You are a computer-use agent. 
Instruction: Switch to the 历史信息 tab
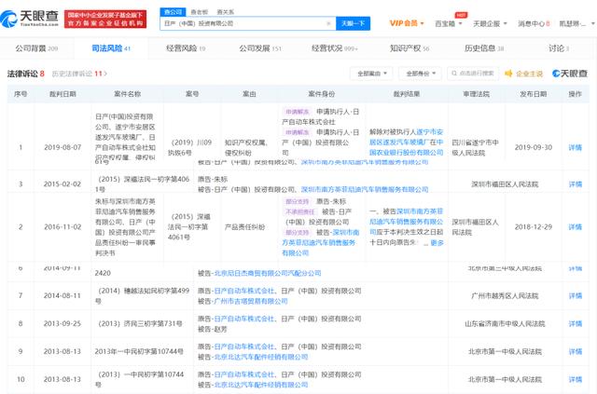pyautogui.click(x=484, y=48)
